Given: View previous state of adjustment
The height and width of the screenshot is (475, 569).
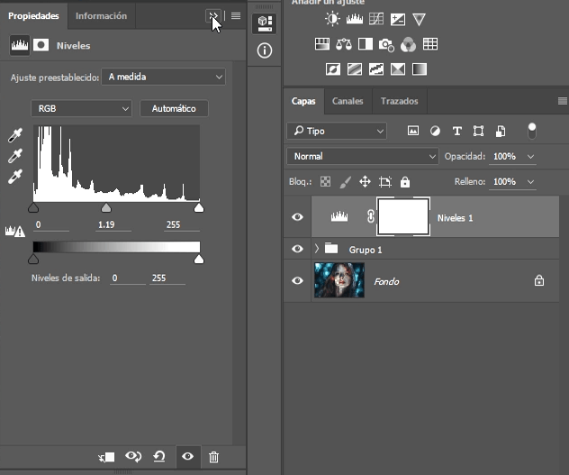Looking at the screenshot, I should click(133, 456).
